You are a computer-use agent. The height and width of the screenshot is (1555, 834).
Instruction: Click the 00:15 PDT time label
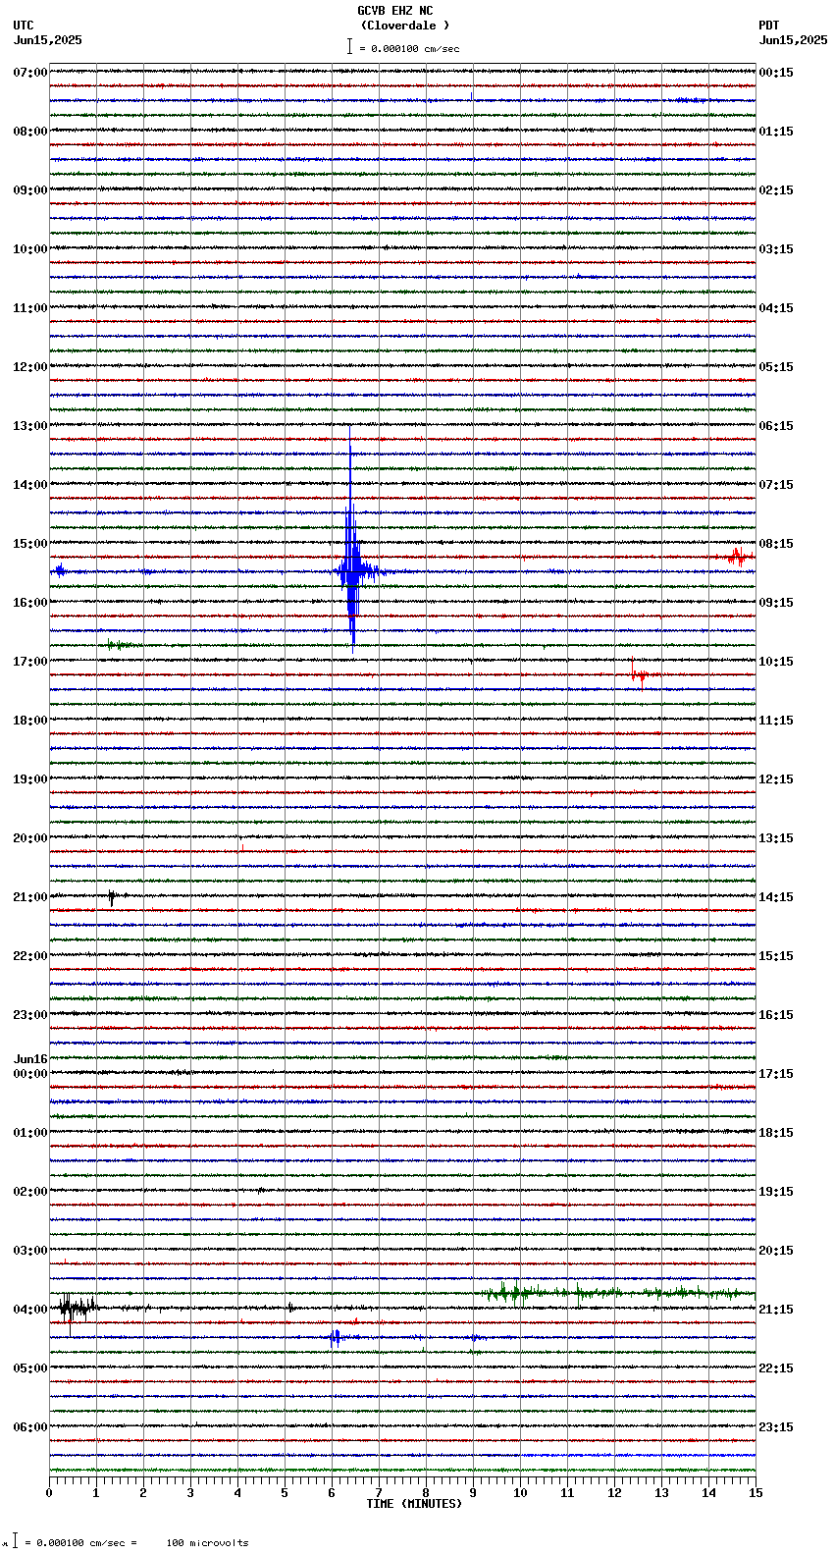pyautogui.click(x=776, y=73)
